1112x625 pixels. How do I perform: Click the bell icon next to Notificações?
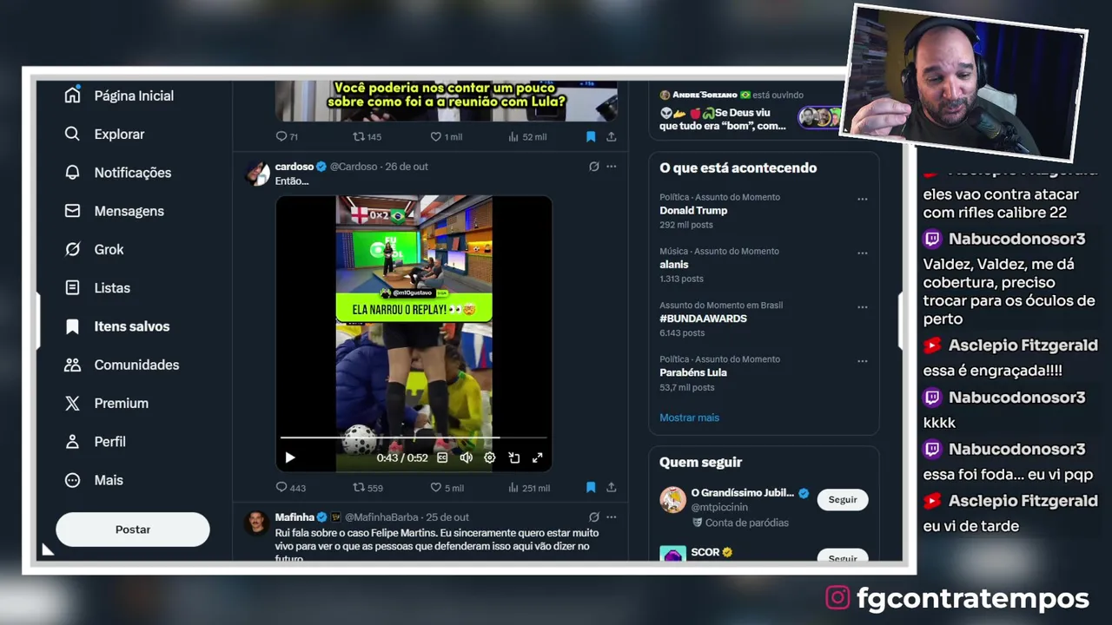point(72,172)
